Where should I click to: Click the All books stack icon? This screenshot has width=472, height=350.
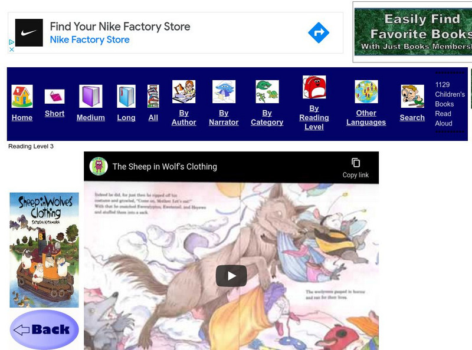click(x=152, y=94)
